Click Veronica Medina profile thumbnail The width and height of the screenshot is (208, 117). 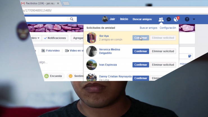click(92, 51)
